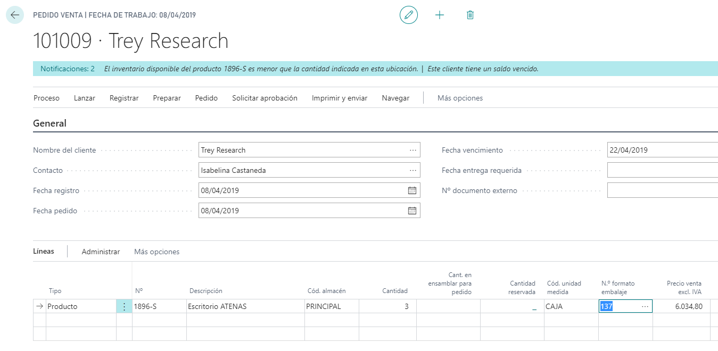Open calendar for Fecha registro

point(412,190)
